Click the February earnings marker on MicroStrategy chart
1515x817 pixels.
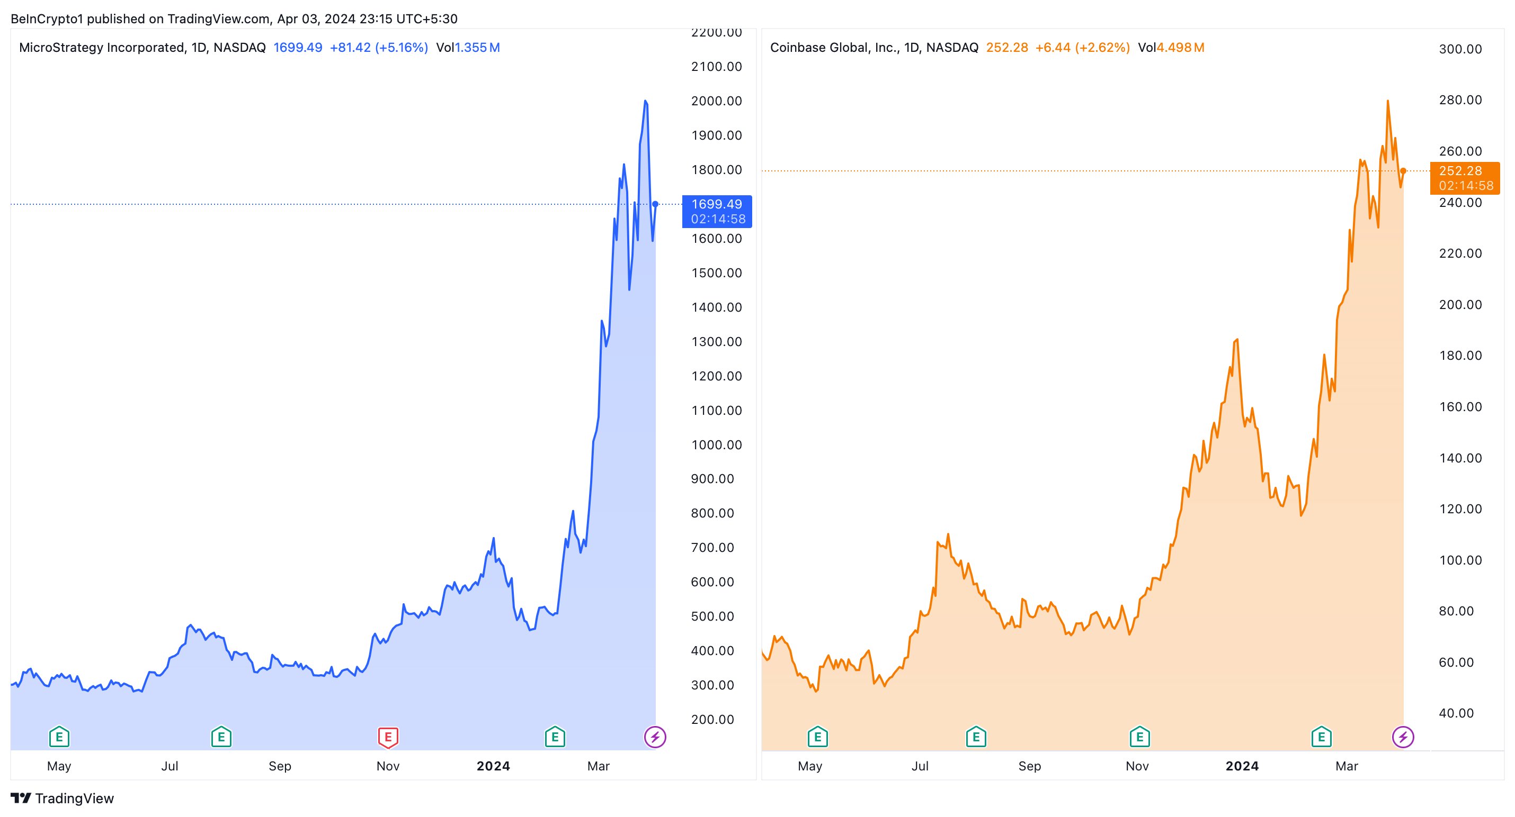coord(555,737)
